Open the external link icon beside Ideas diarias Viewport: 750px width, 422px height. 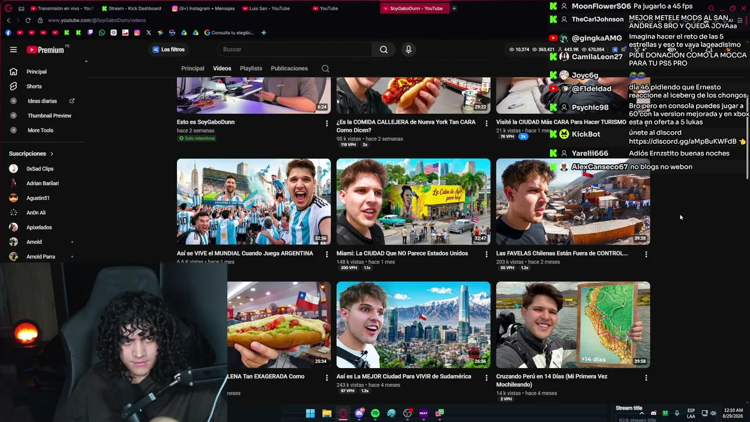tap(72, 101)
